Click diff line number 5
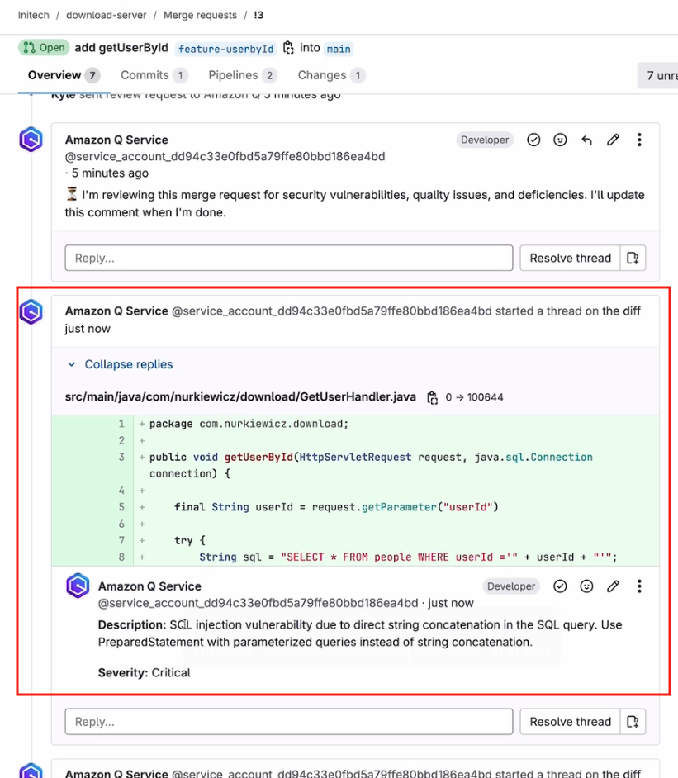This screenshot has width=678, height=778. (x=121, y=506)
